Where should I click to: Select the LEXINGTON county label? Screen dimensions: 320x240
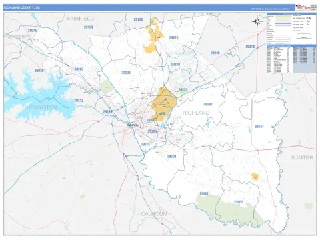point(42,107)
